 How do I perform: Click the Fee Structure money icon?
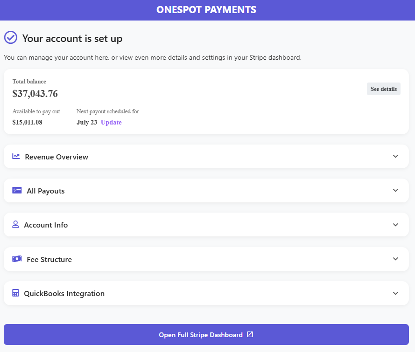click(17, 259)
